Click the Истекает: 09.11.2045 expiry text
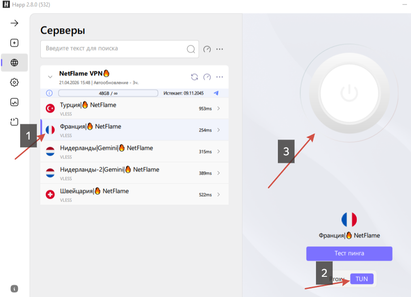 pyautogui.click(x=183, y=93)
